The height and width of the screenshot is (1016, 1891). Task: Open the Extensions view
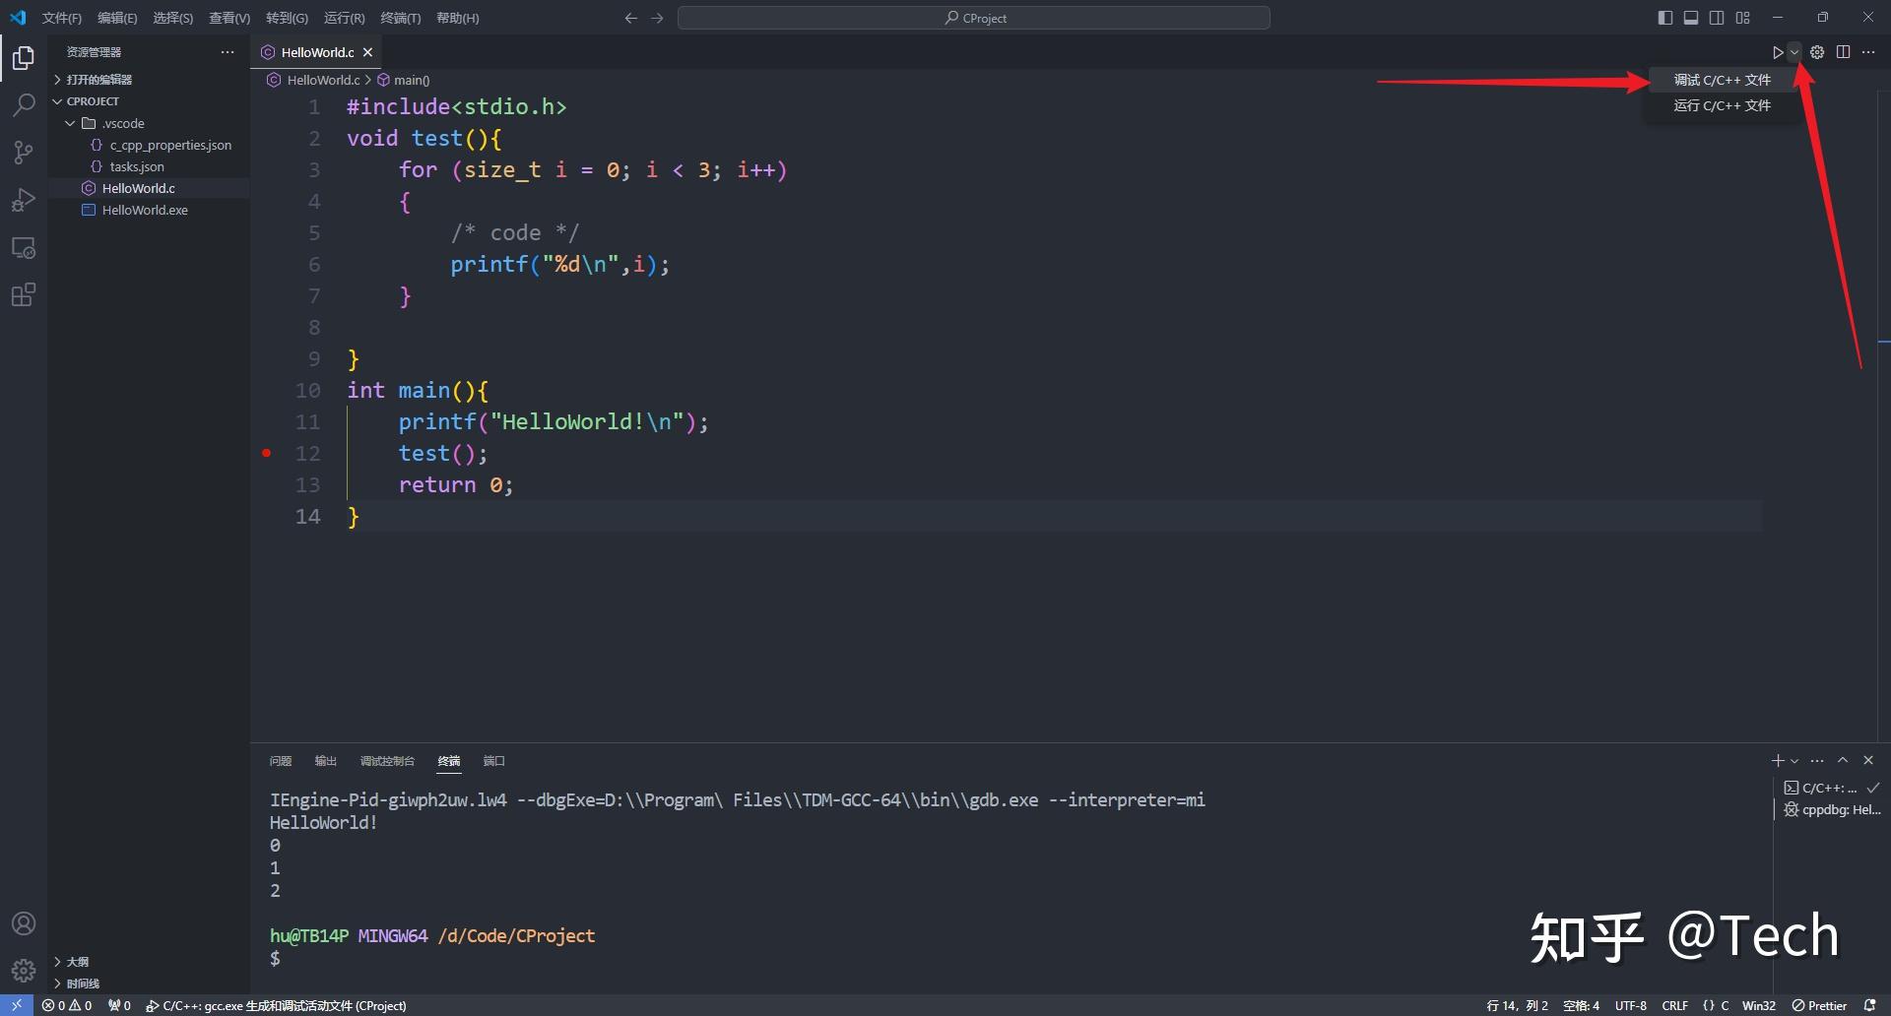pyautogui.click(x=23, y=294)
